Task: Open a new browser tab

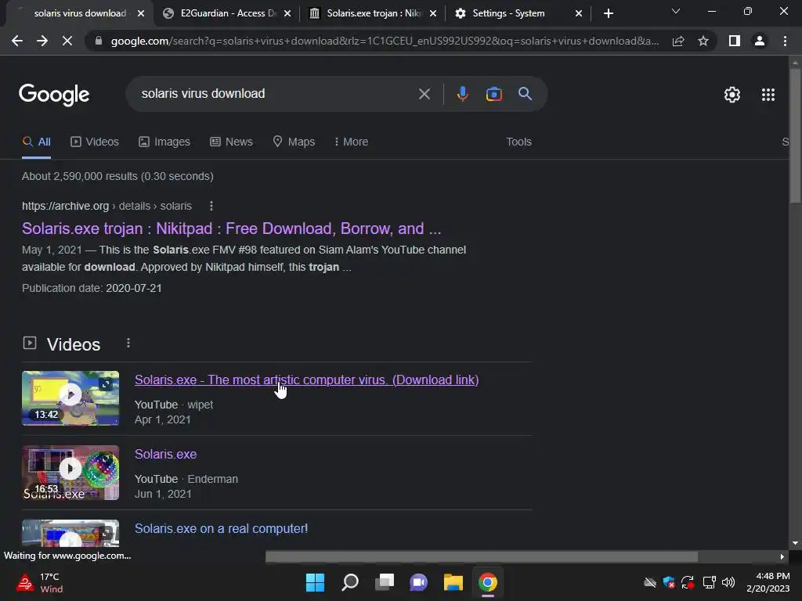Action: (x=608, y=13)
